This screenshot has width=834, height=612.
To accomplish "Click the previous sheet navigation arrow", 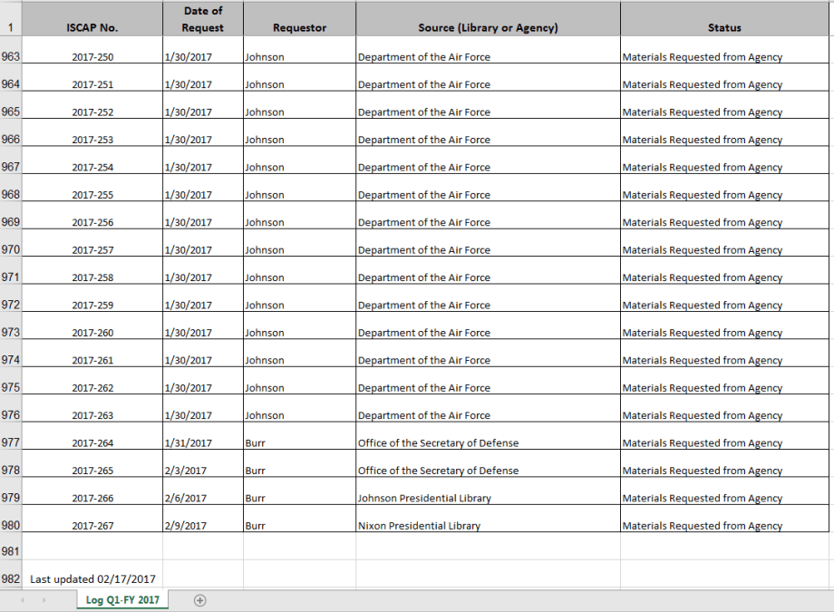I will coord(21,600).
